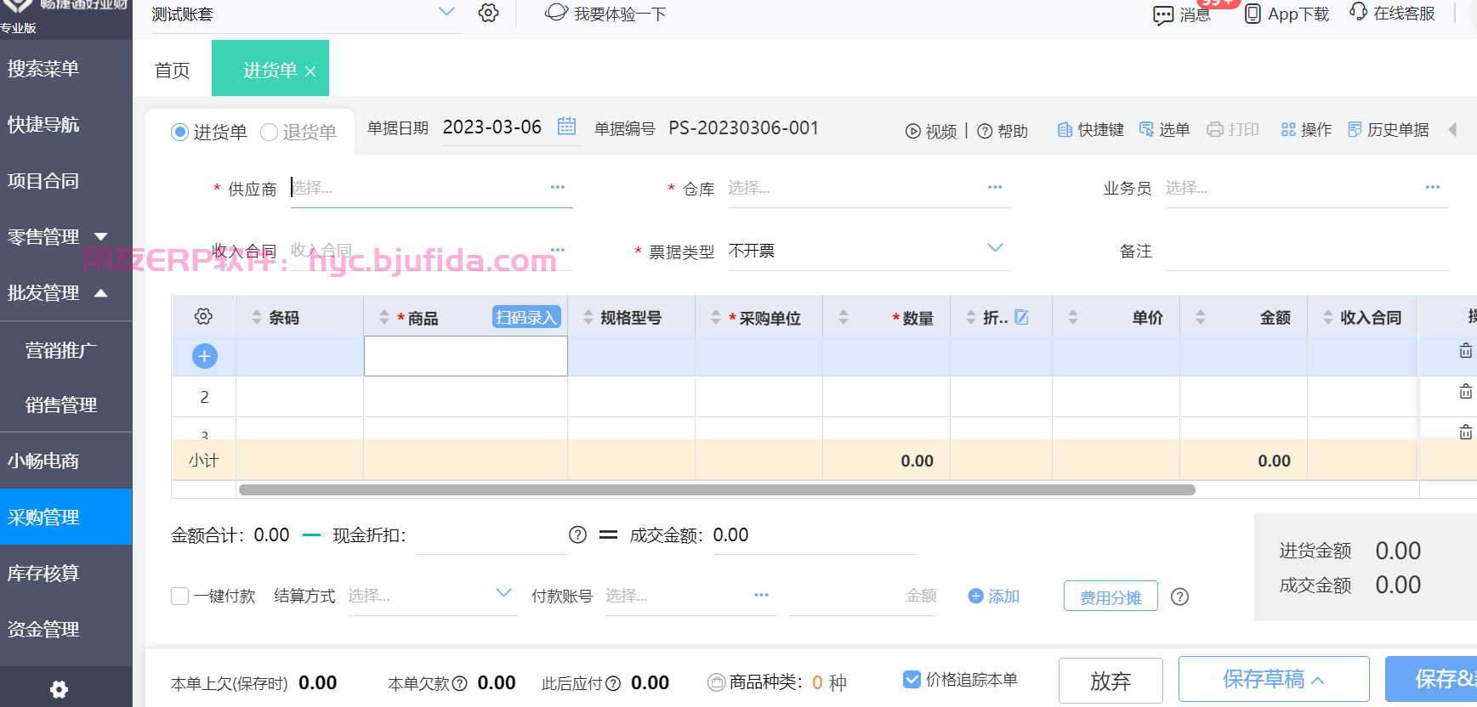
Task: Click 添加 payment link
Action: pyautogui.click(x=994, y=596)
